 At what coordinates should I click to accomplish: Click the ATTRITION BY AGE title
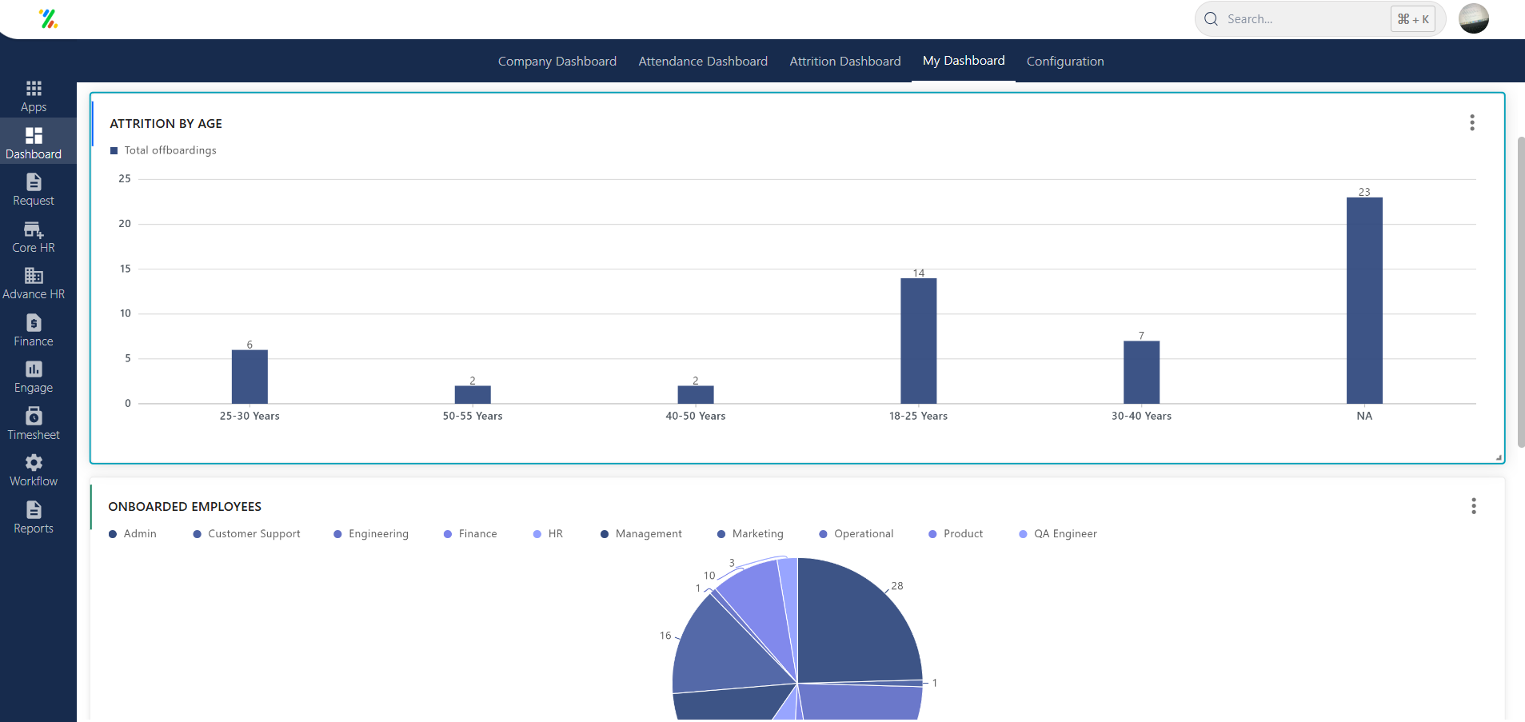[166, 123]
